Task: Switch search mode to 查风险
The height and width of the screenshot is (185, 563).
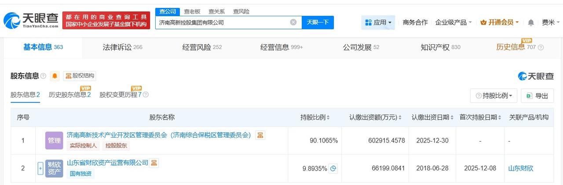Action: point(241,11)
